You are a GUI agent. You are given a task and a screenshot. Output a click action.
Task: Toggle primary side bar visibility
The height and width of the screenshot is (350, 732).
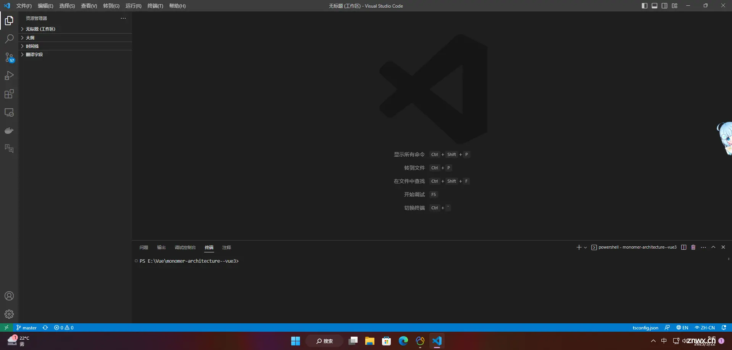(x=645, y=6)
